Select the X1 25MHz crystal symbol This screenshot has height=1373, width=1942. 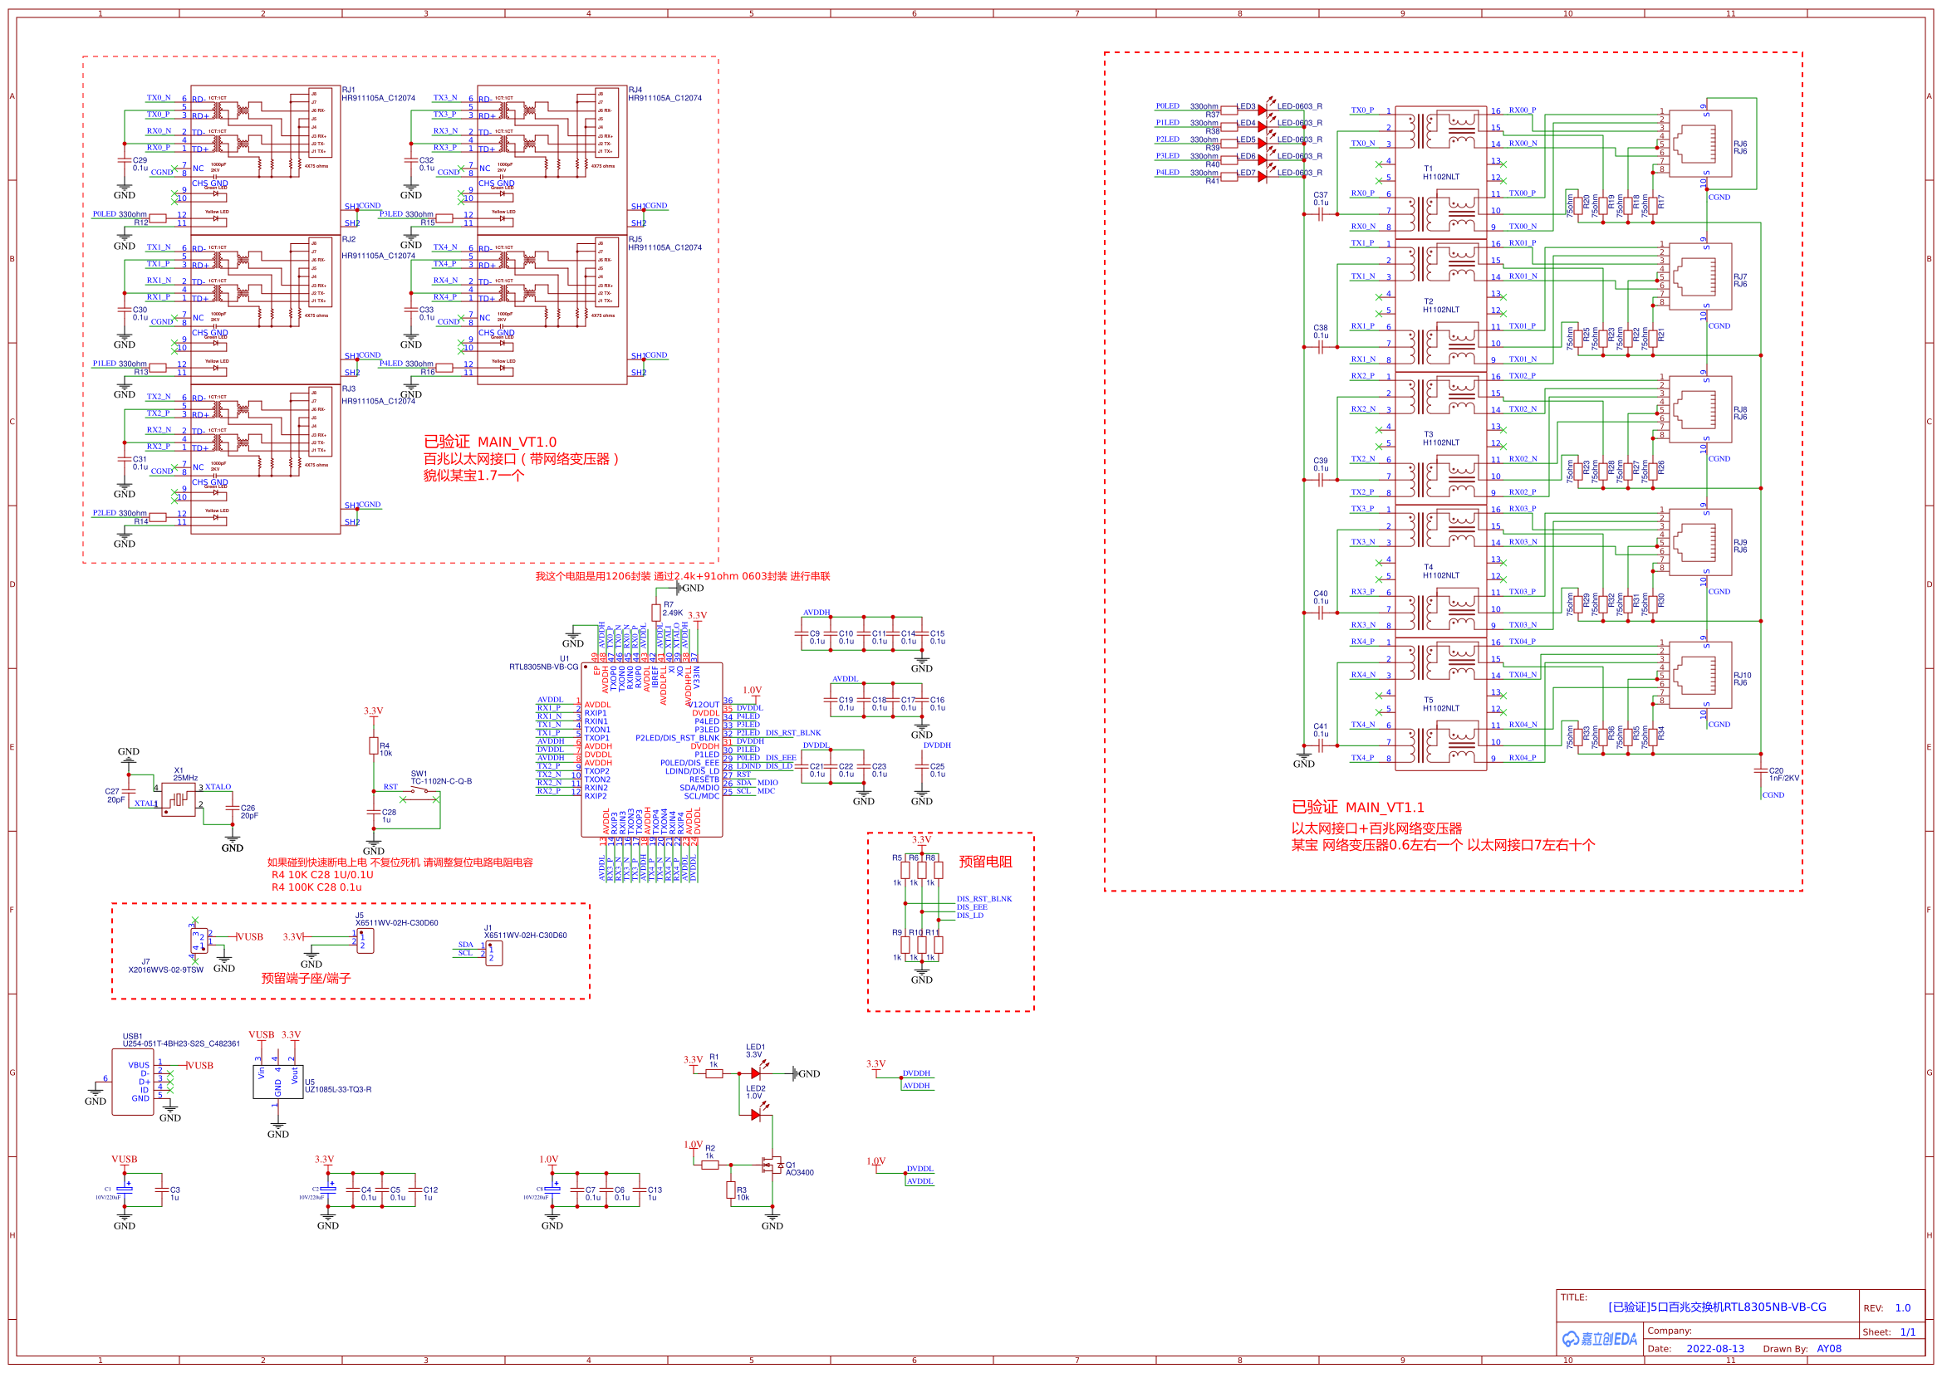pyautogui.click(x=179, y=799)
